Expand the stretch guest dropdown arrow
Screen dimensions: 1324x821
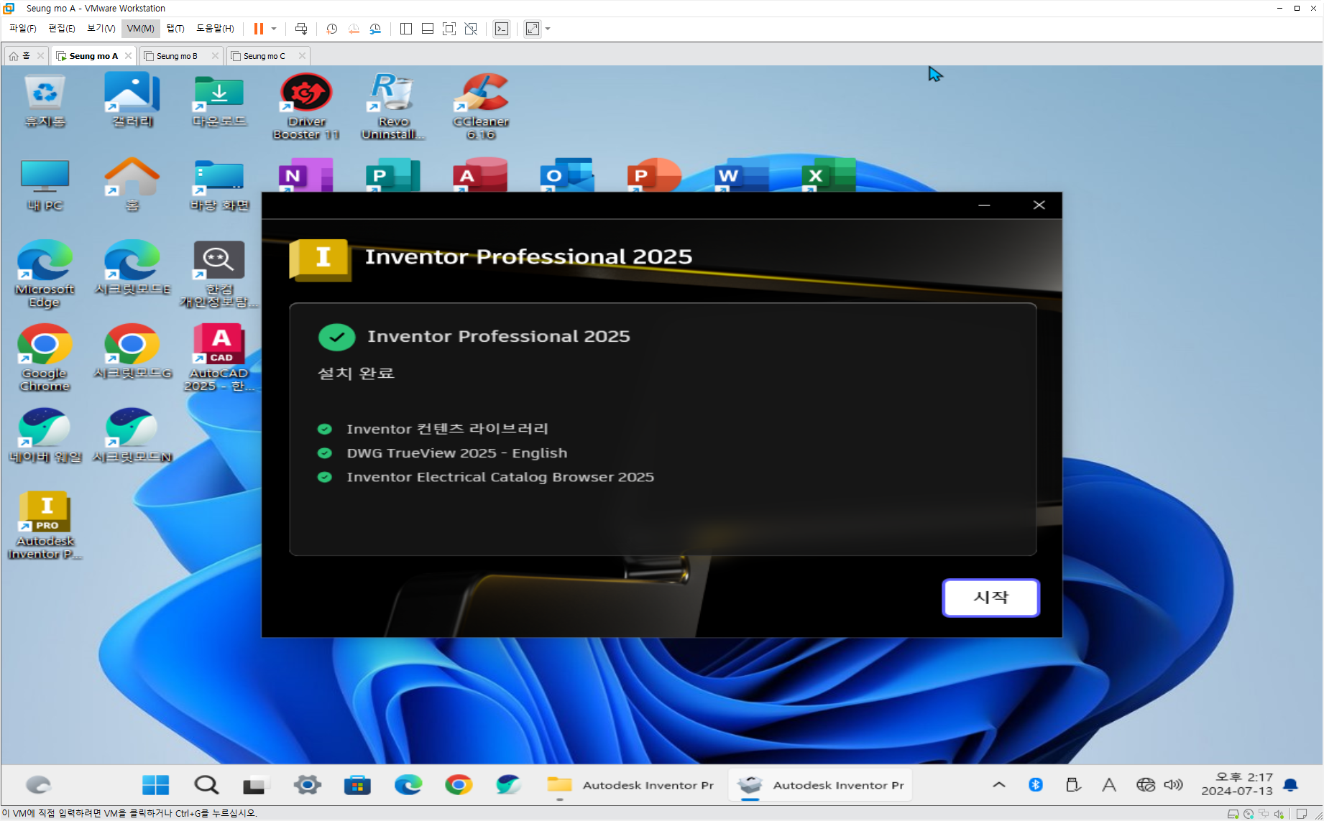[548, 29]
